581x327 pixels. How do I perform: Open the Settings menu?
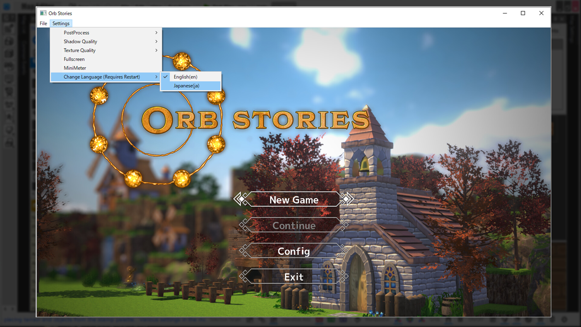(61, 23)
